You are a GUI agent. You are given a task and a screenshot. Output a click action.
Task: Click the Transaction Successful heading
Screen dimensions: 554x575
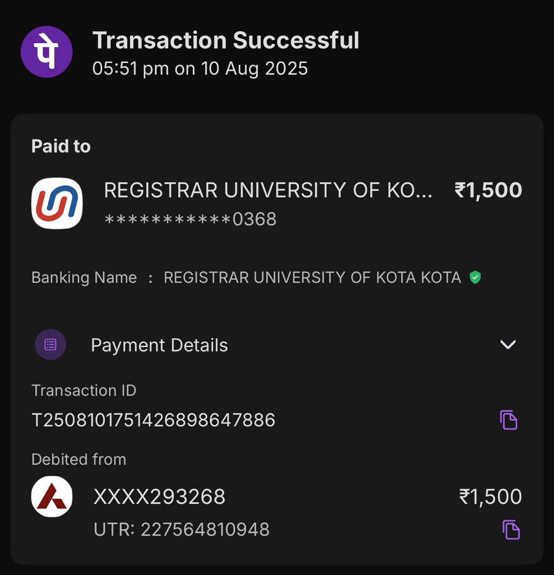tap(226, 40)
